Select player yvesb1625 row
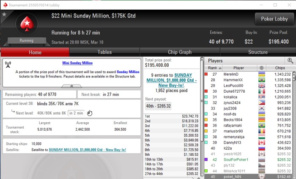Viewport: 296px width, 179px height. tap(249, 154)
